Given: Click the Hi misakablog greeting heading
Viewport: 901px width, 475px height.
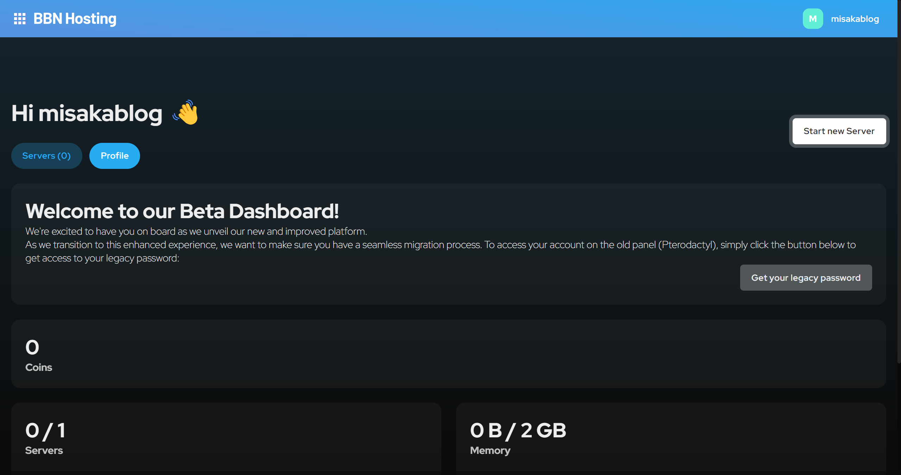Looking at the screenshot, I should tap(87, 114).
